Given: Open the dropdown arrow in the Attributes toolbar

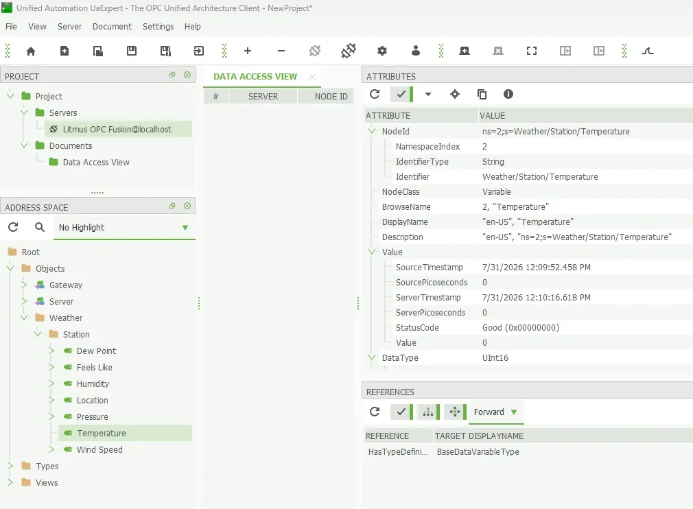Looking at the screenshot, I should pyautogui.click(x=428, y=94).
